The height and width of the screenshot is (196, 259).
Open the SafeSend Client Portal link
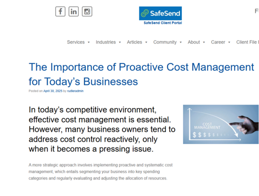[x=163, y=23]
